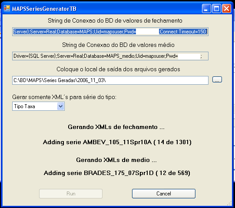Click the output path field with 2006_11_03

click(x=110, y=80)
